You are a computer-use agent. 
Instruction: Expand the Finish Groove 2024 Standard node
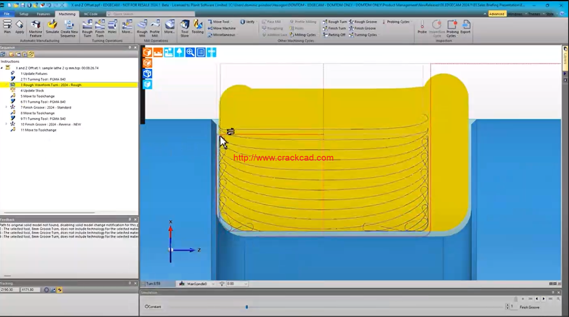coord(6,107)
